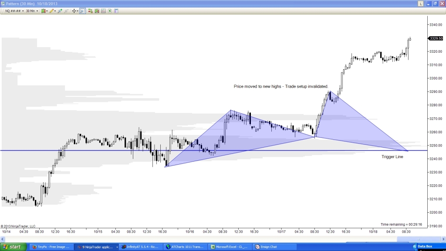The width and height of the screenshot is (446, 251).
Task: Open the Data Series icon
Action: [x=97, y=11]
